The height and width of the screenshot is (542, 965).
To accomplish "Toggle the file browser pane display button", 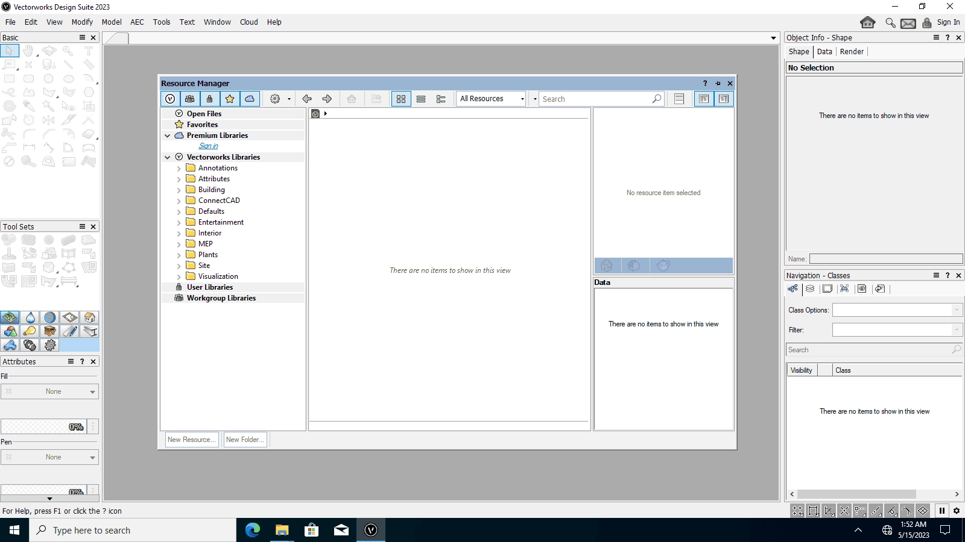I will [x=704, y=99].
